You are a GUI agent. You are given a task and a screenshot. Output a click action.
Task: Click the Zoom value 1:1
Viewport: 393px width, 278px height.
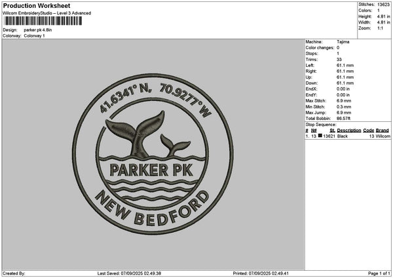tap(380, 28)
